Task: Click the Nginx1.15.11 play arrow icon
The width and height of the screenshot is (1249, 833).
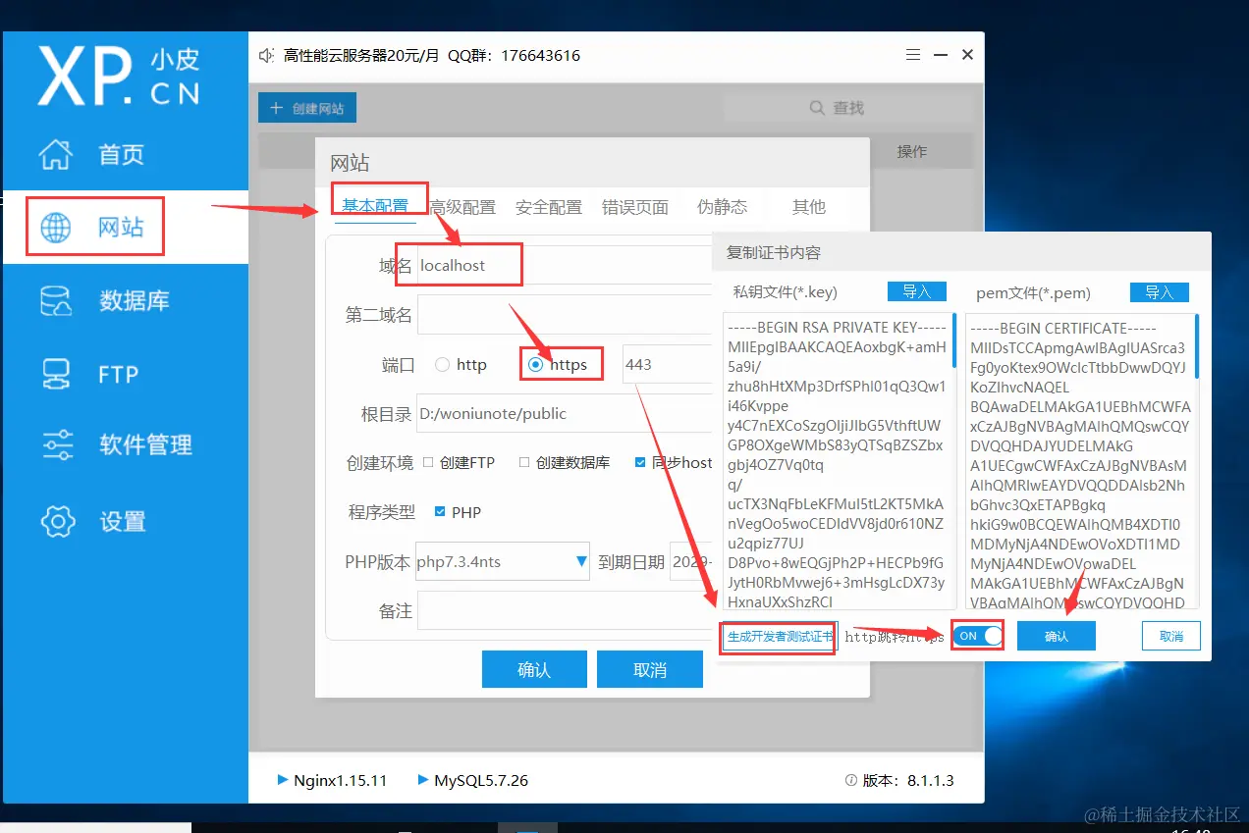Action: tap(283, 780)
